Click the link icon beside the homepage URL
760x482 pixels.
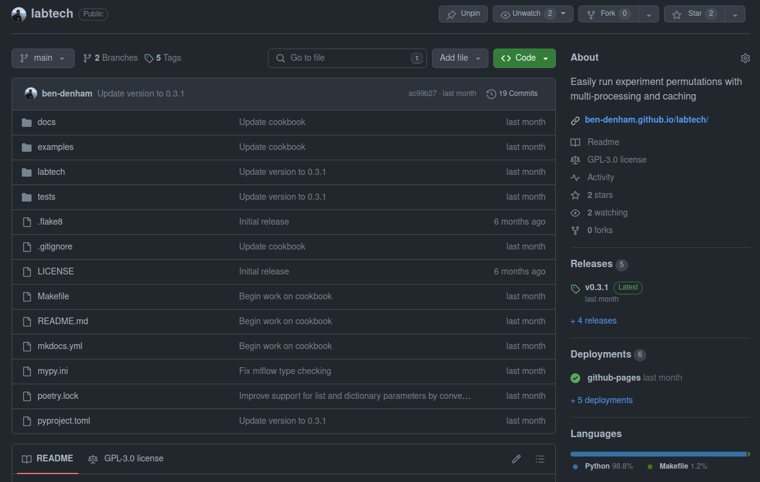point(575,121)
